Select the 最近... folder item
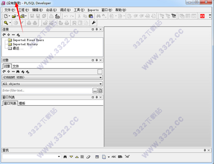 click(16, 48)
